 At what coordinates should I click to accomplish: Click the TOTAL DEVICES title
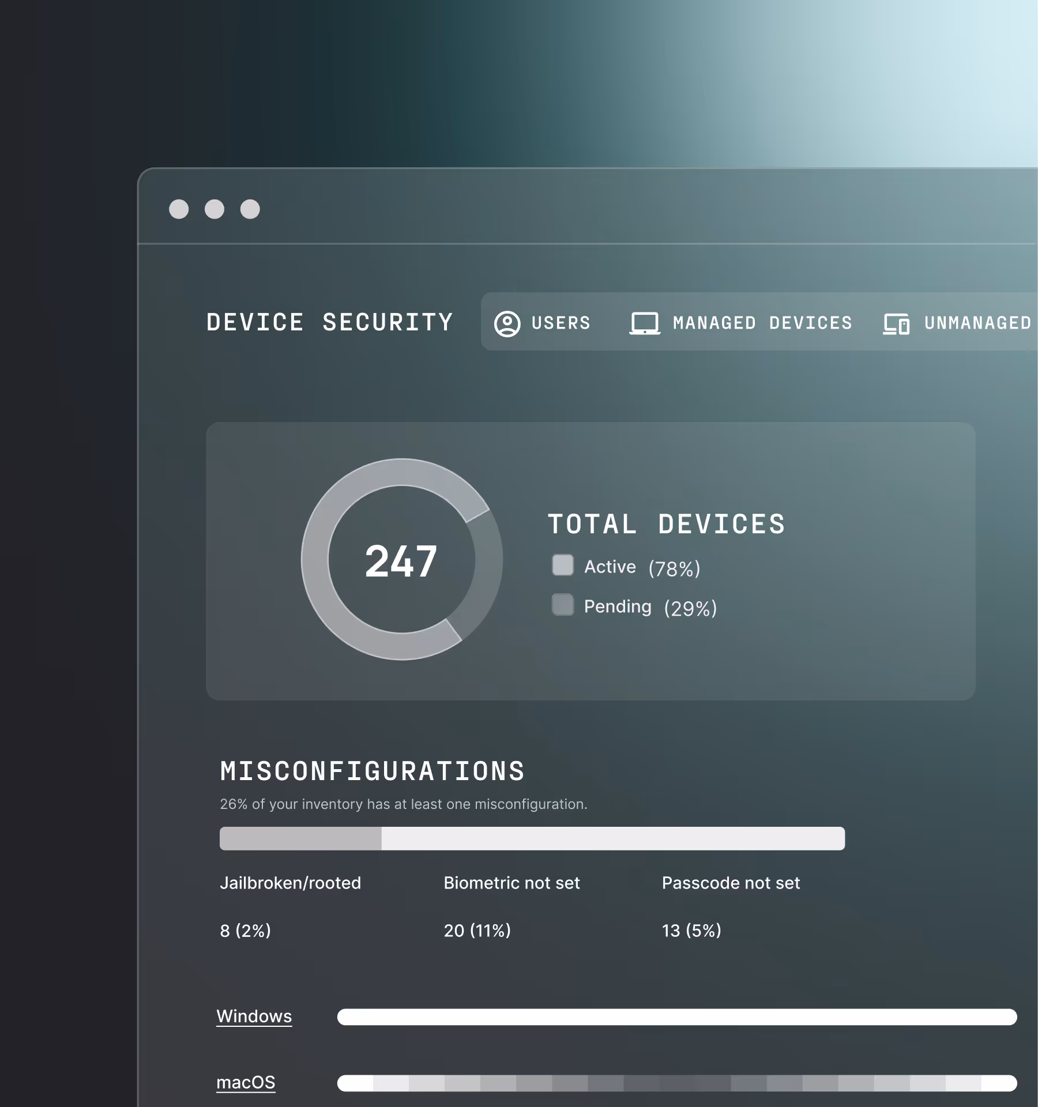666,524
